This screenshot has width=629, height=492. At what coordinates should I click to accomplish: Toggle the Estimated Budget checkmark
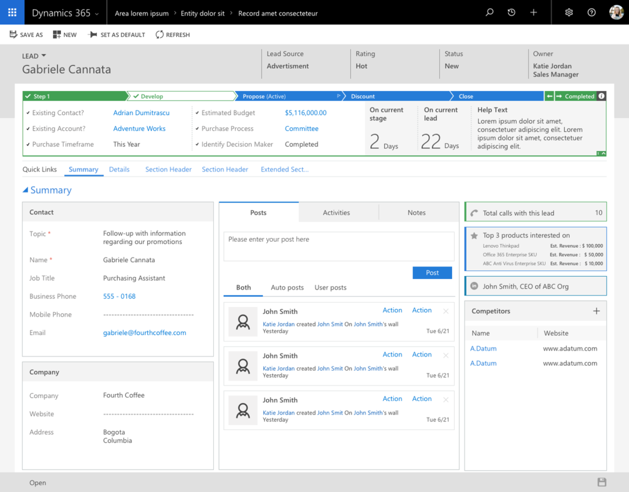[x=197, y=113]
